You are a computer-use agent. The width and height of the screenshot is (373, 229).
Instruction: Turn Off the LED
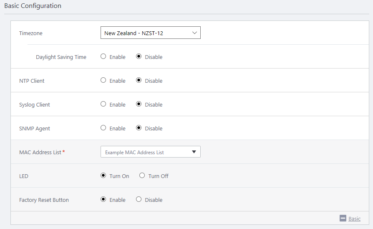[x=142, y=176]
